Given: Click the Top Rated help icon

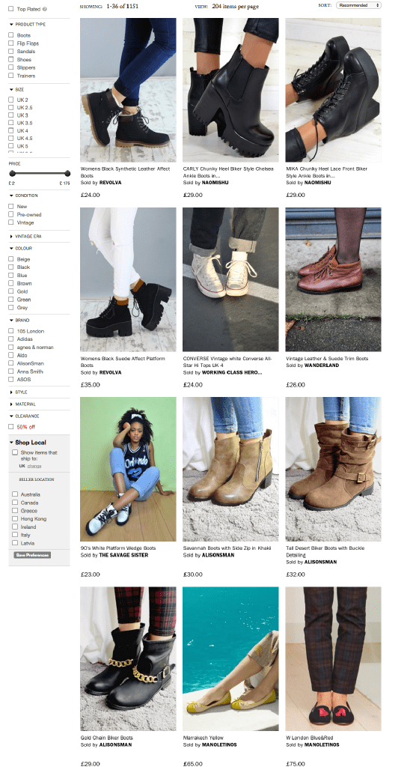Looking at the screenshot, I should 45,9.
